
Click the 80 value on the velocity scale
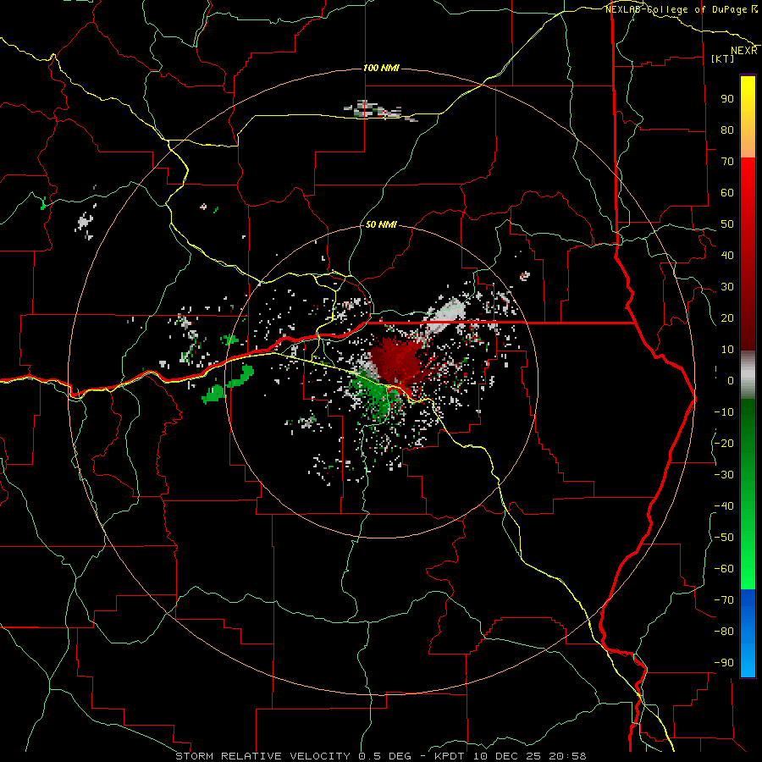(x=727, y=130)
